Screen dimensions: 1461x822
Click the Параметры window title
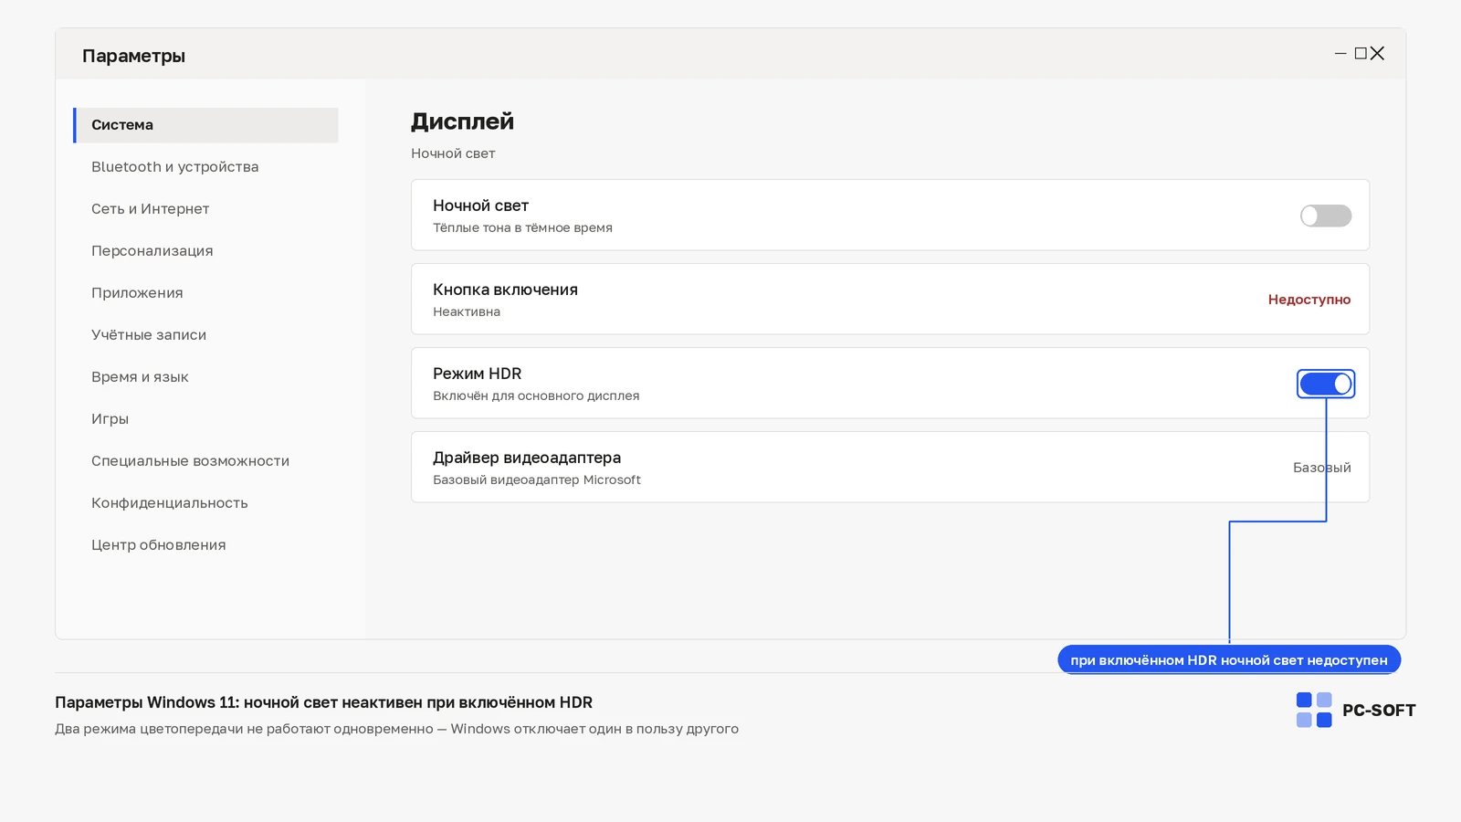[x=133, y=56]
